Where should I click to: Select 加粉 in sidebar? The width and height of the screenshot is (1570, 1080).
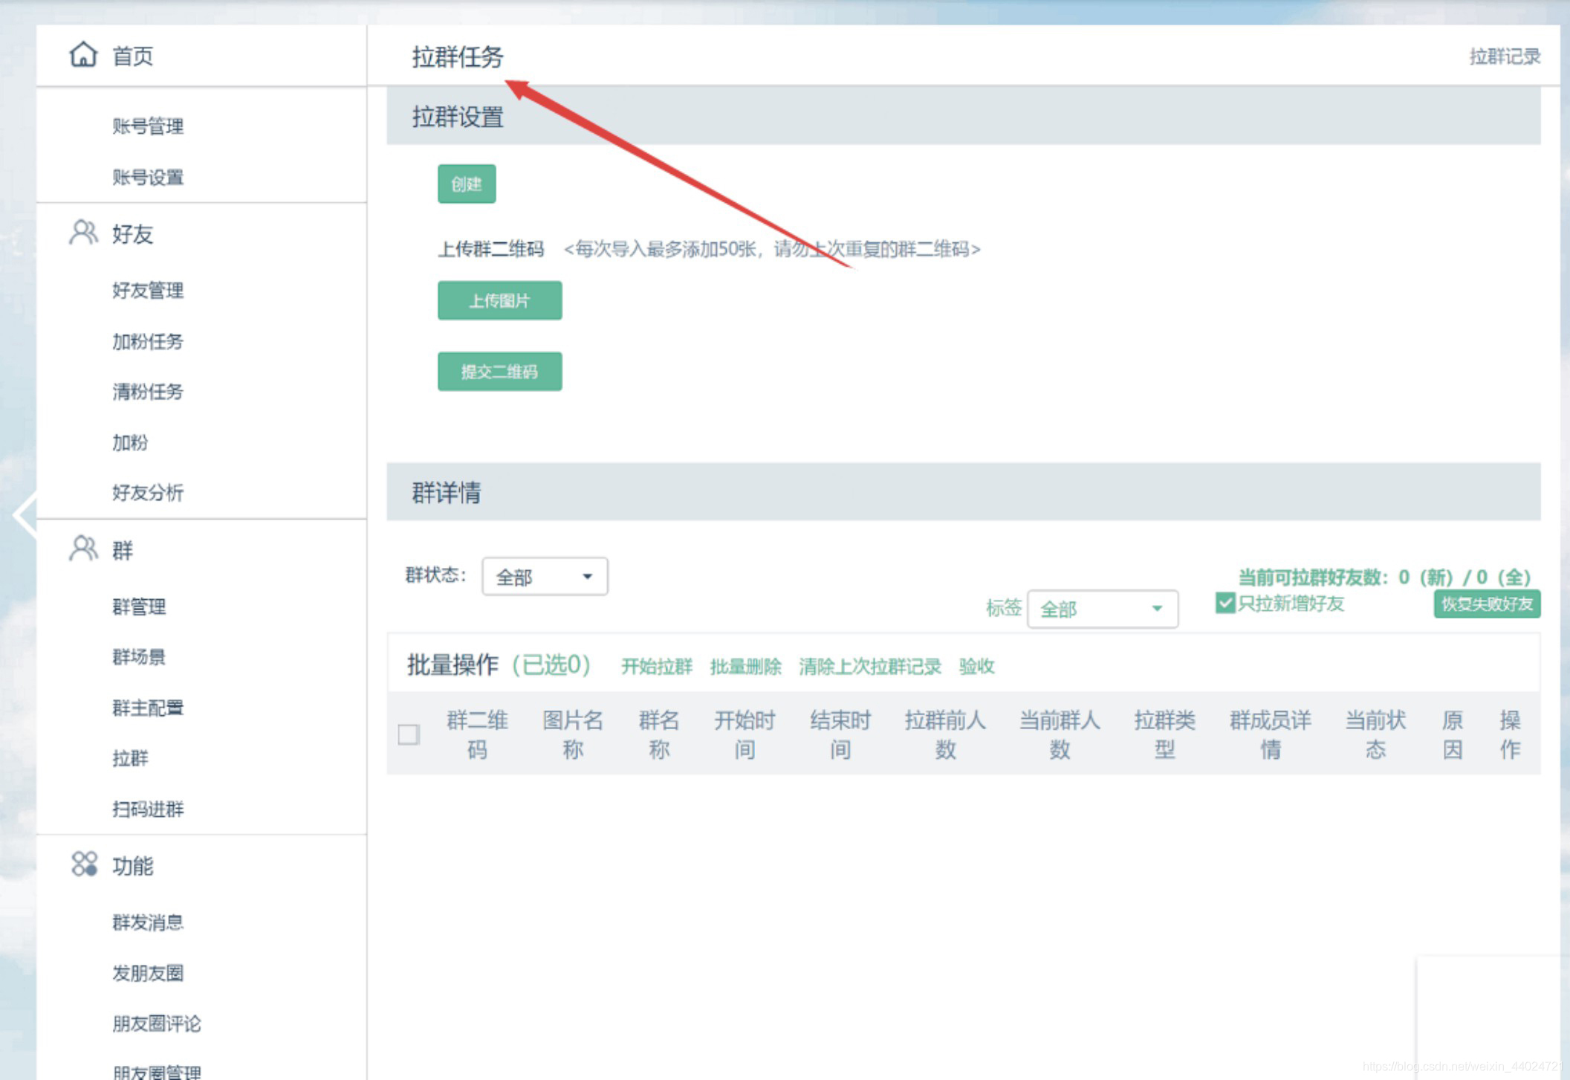click(130, 442)
